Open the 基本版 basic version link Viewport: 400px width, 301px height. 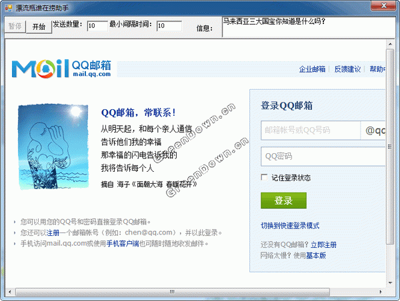[x=316, y=255]
